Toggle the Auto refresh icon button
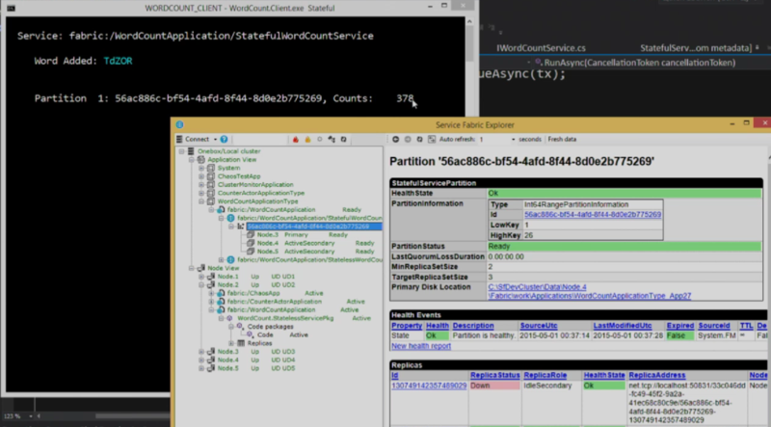This screenshot has height=427, width=771. [x=432, y=139]
